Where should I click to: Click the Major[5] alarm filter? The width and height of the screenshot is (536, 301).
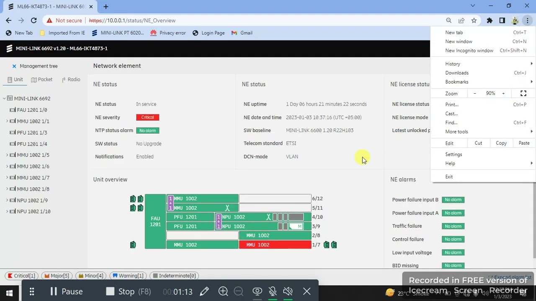[x=57, y=276]
